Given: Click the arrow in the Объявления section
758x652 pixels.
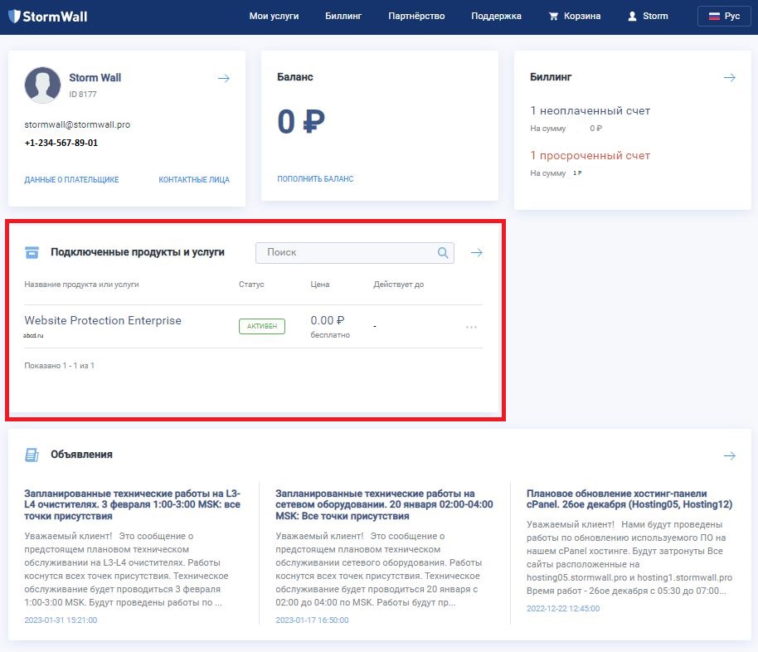Looking at the screenshot, I should [730, 455].
